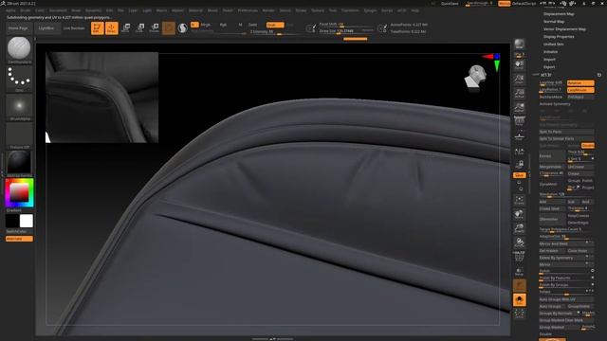607x341 pixels.
Task: Click the Live Boolean button
Action: click(x=74, y=28)
